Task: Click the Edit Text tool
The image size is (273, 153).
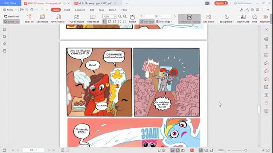Action: point(29,19)
